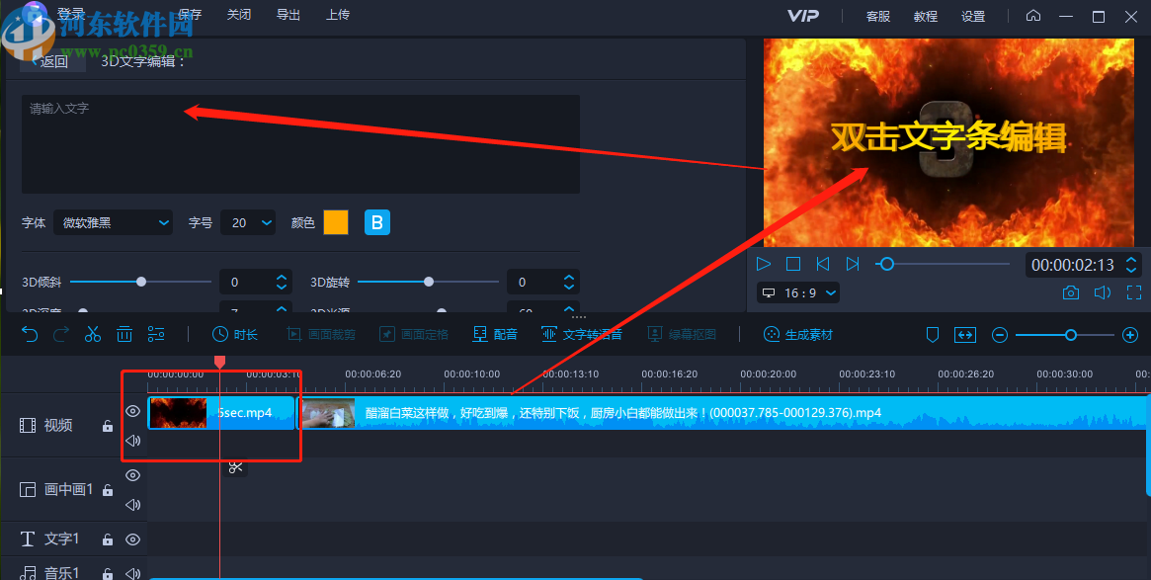The height and width of the screenshot is (580, 1151).
Task: Open the 字体 font dropdown 微软雅黑
Action: pos(113,222)
